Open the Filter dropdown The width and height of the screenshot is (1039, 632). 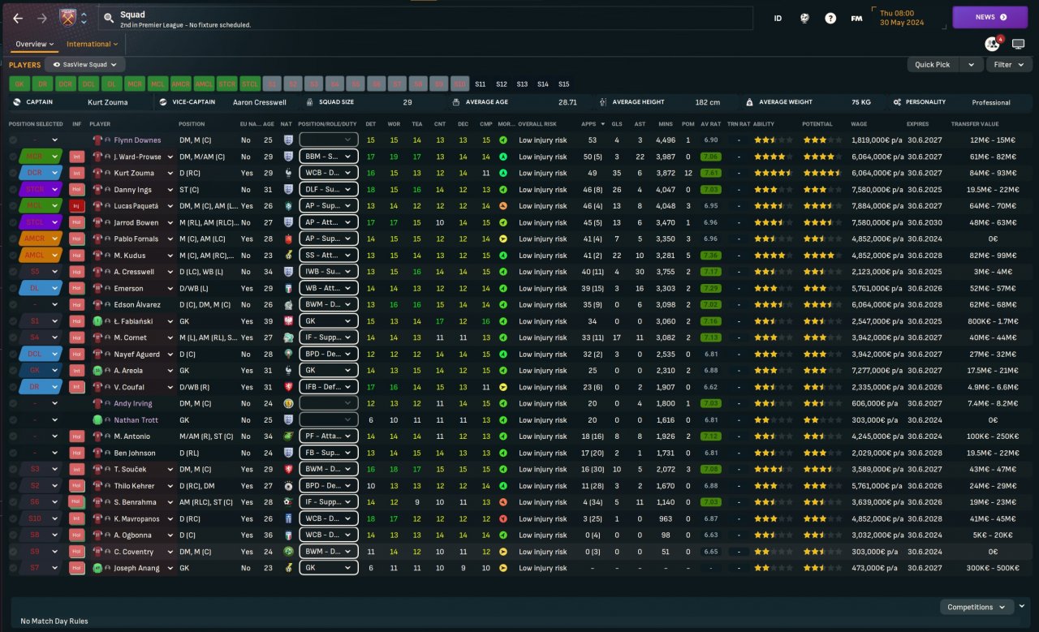pos(1009,65)
